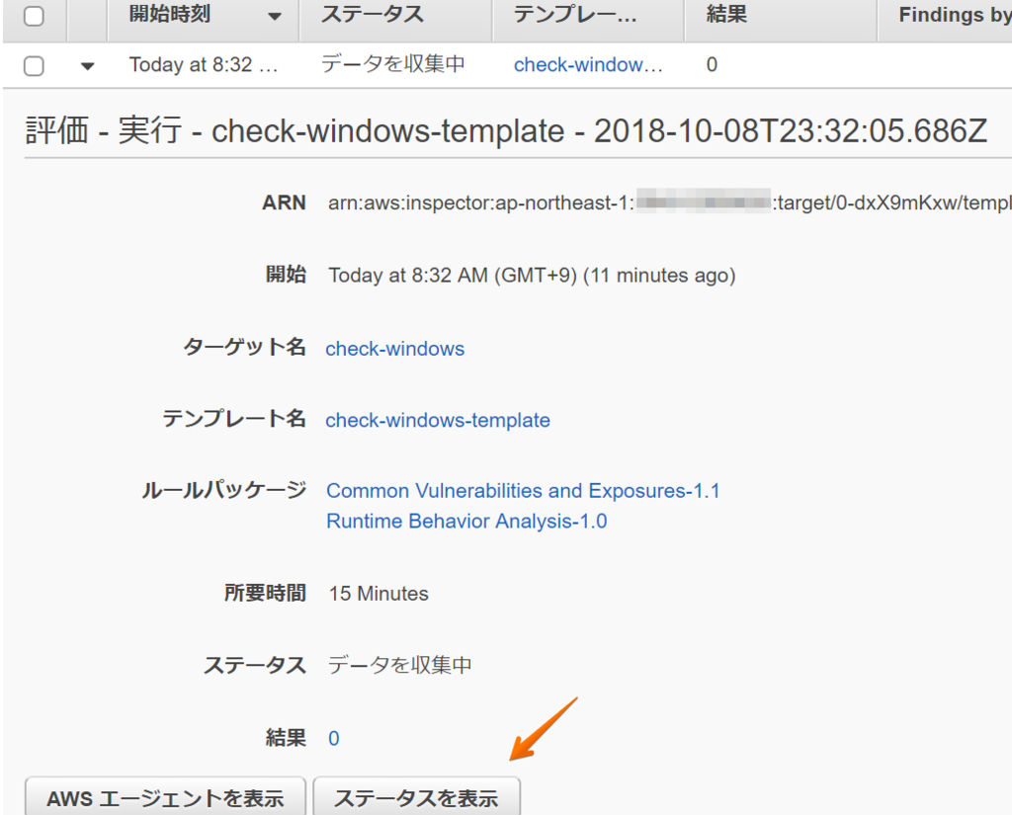Viewport: 1012px width, 815px height.
Task: Click the Findings by column header
Action: click(x=956, y=14)
